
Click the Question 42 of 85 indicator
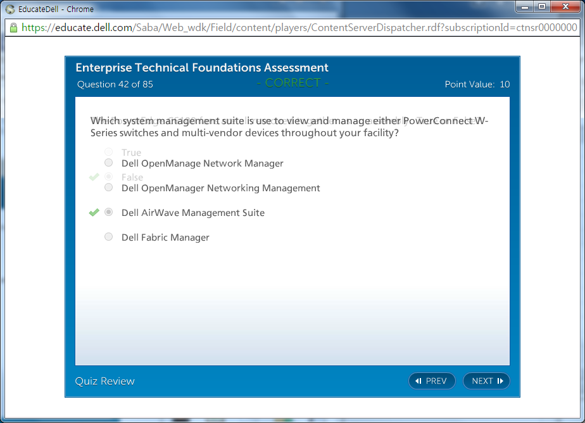[115, 84]
